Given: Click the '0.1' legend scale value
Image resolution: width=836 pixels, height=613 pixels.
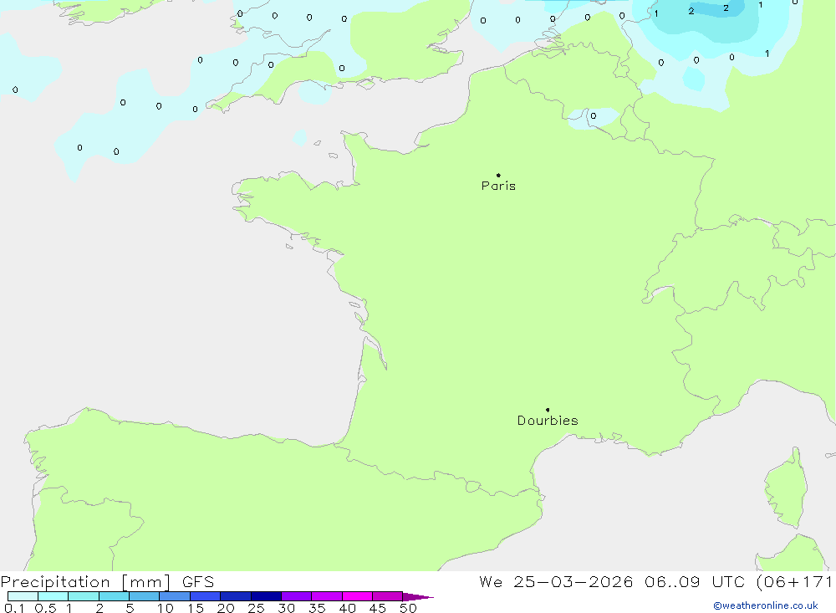Looking at the screenshot, I should 14,608.
